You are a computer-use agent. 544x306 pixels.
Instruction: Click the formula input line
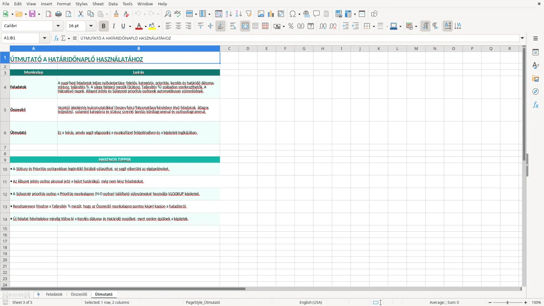point(298,38)
